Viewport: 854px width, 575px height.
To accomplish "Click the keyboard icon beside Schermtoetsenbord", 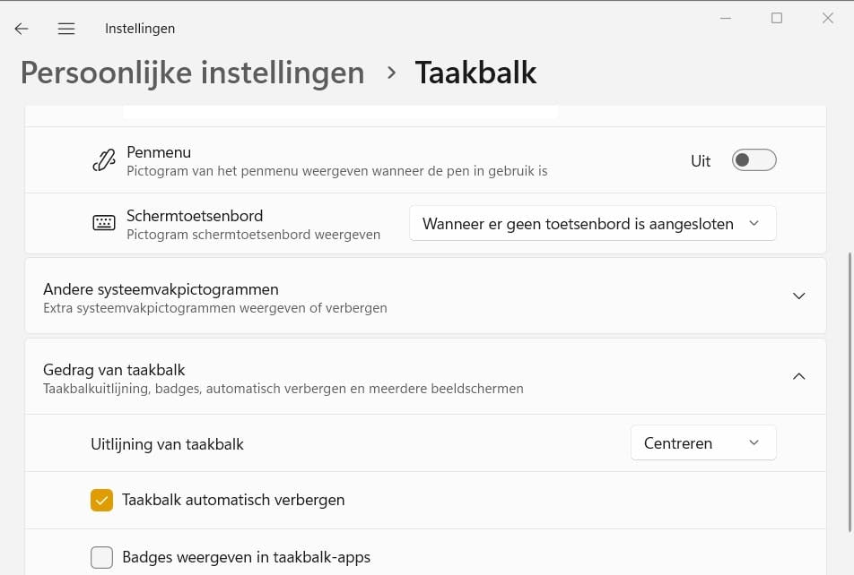I will (102, 223).
